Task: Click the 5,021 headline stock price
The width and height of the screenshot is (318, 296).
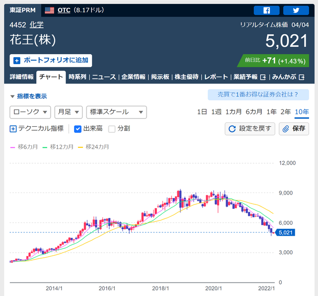Action: pyautogui.click(x=287, y=41)
